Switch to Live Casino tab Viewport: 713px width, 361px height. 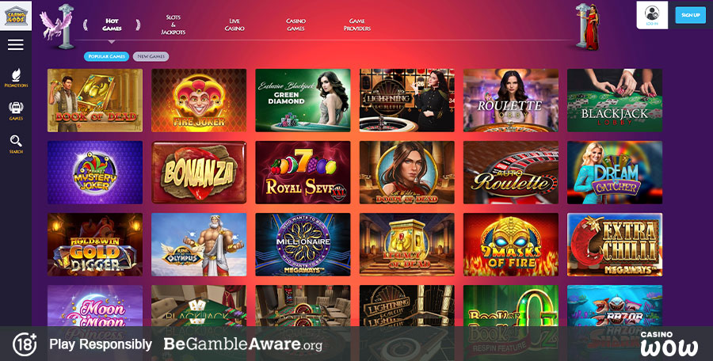coord(234,25)
